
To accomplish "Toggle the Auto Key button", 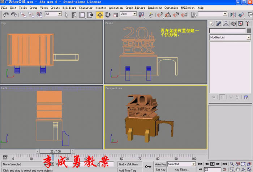I will tap(160, 164).
